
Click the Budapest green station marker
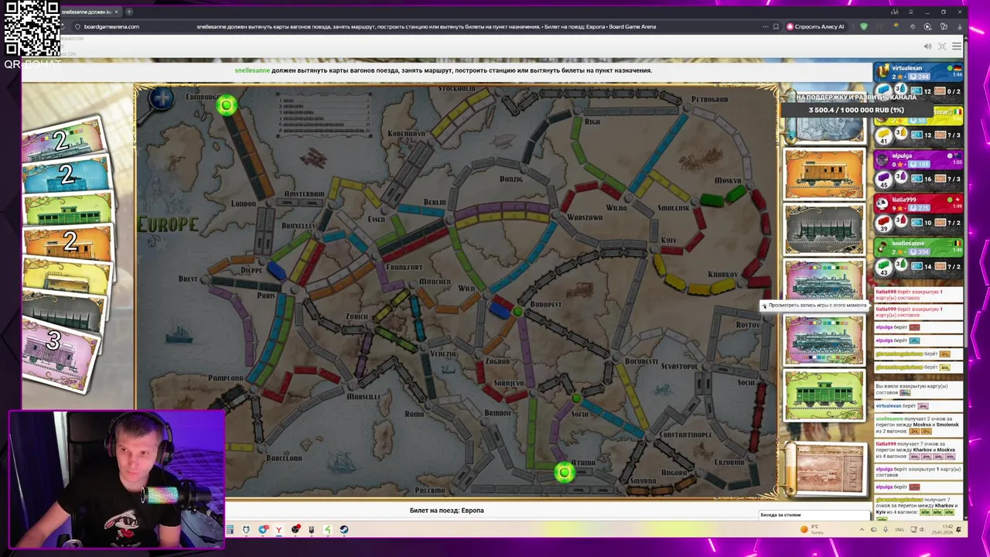[x=517, y=312]
